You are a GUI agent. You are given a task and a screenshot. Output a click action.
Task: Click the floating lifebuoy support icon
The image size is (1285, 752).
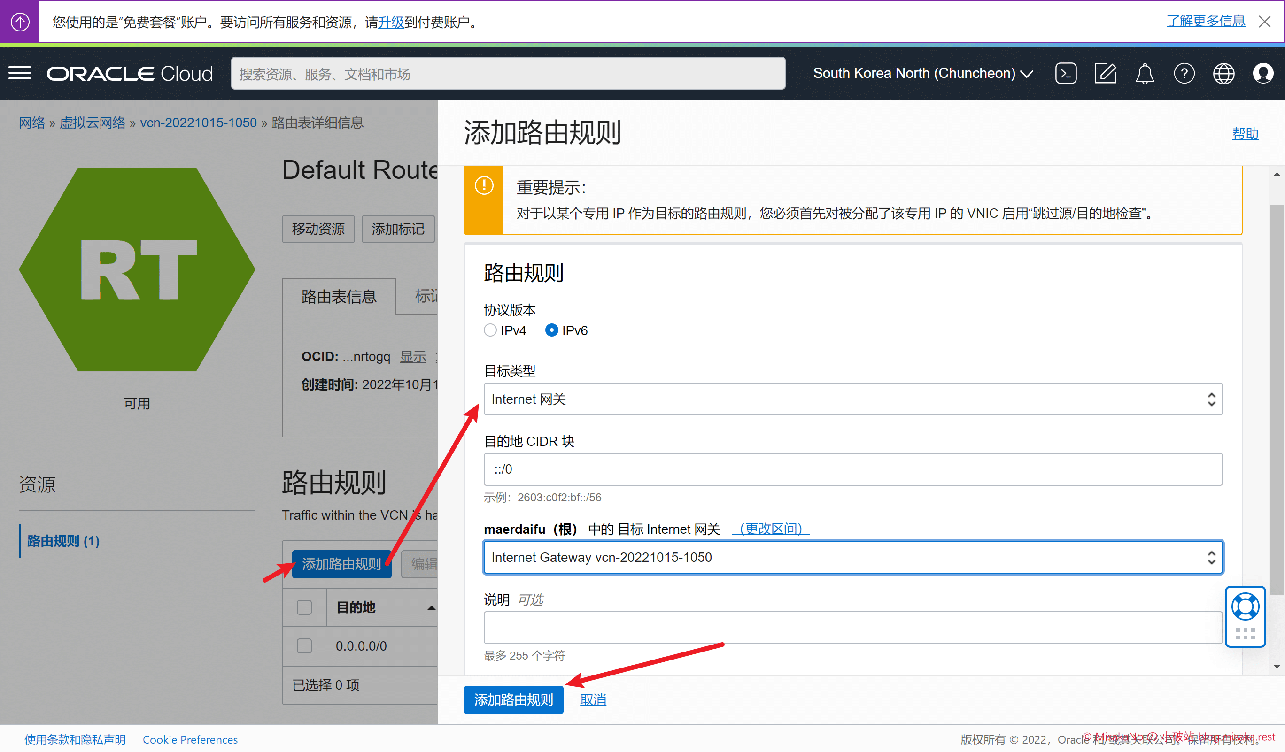coord(1245,607)
